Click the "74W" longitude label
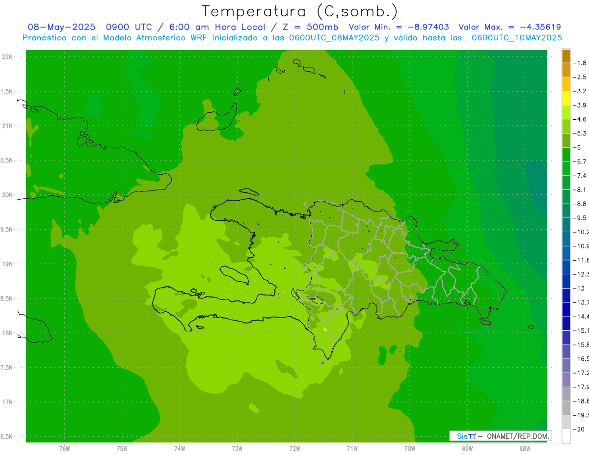The image size is (589, 455). (x=180, y=449)
